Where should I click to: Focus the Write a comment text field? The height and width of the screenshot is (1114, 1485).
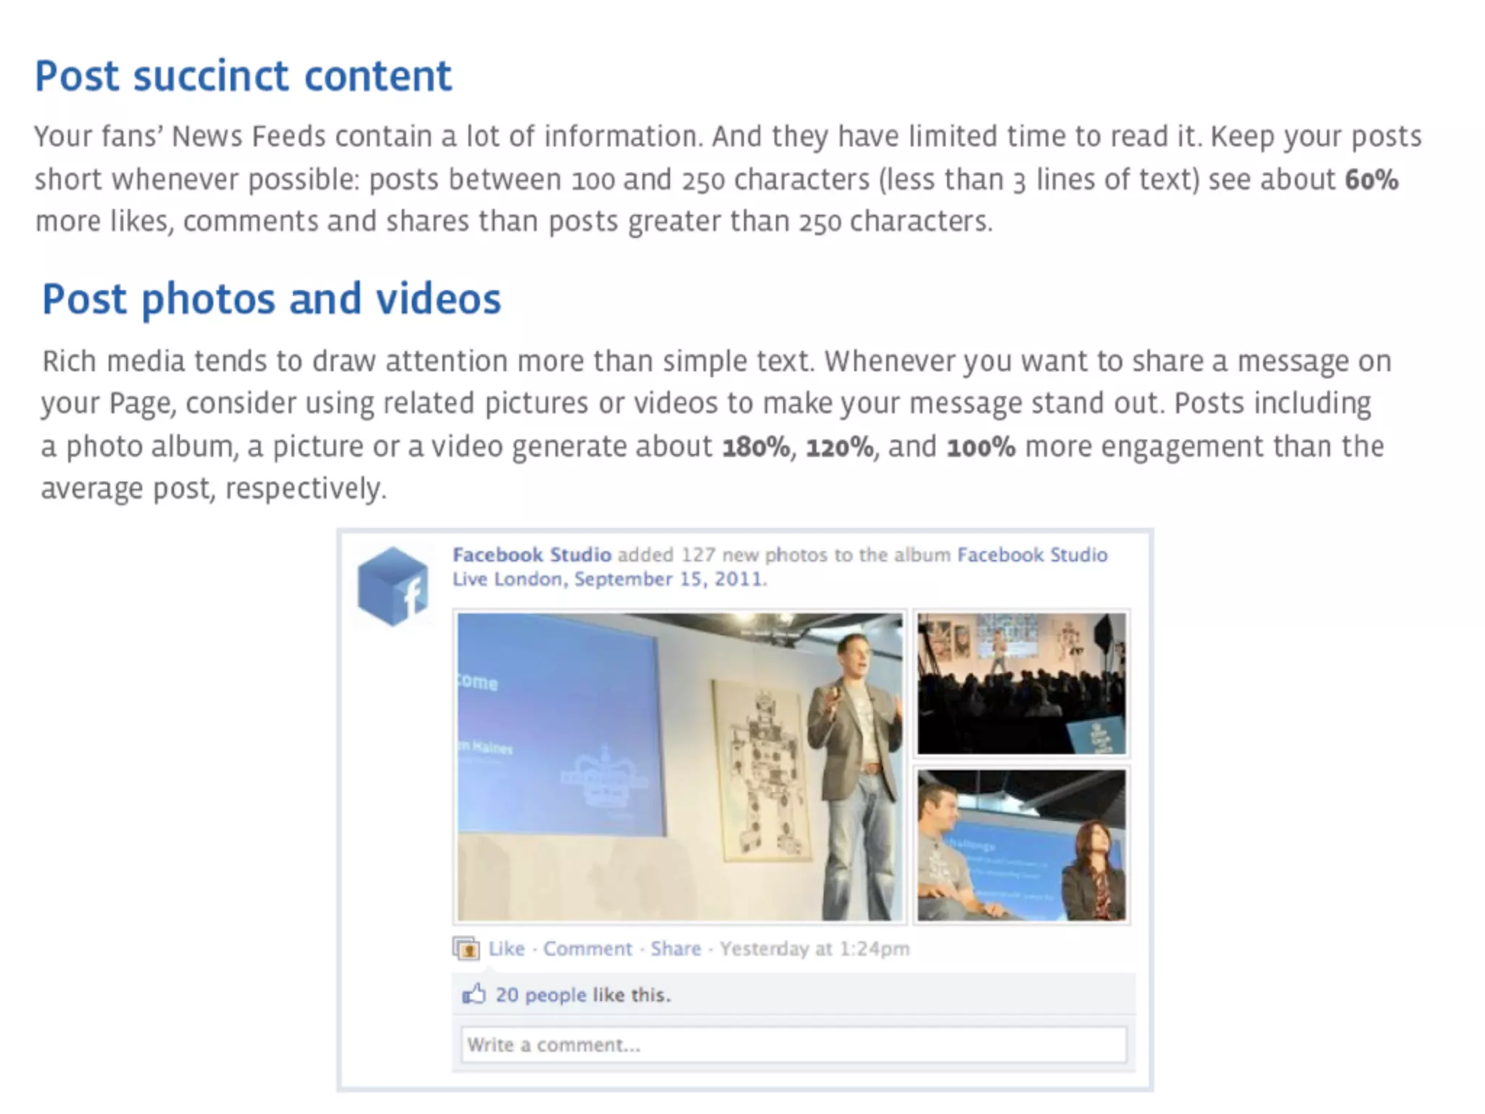(x=793, y=1044)
